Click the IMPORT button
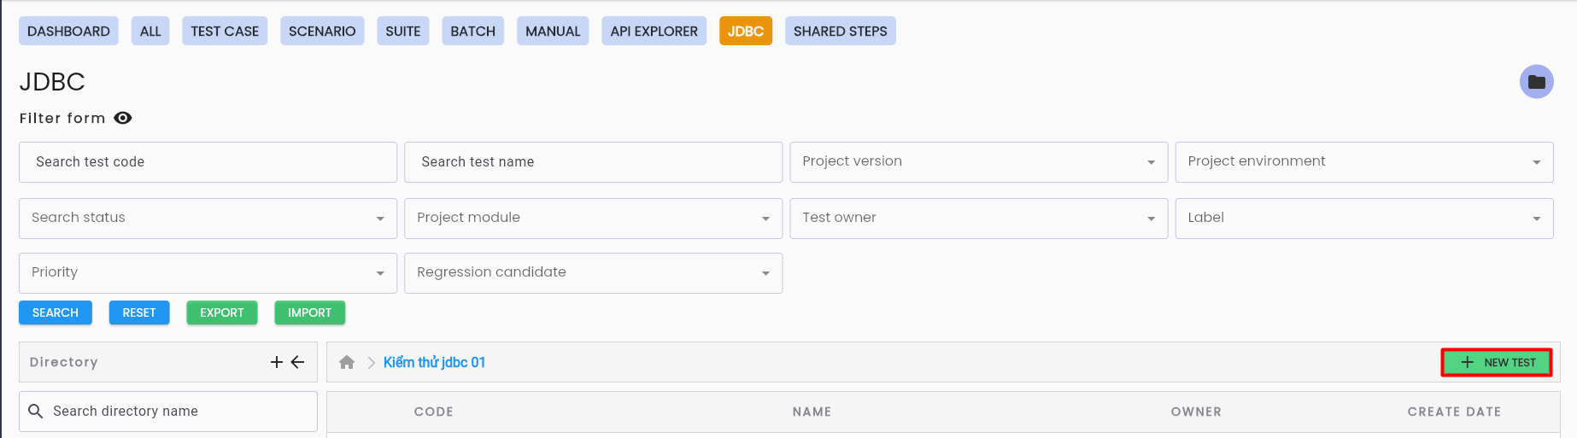1577x438 pixels. [x=309, y=312]
